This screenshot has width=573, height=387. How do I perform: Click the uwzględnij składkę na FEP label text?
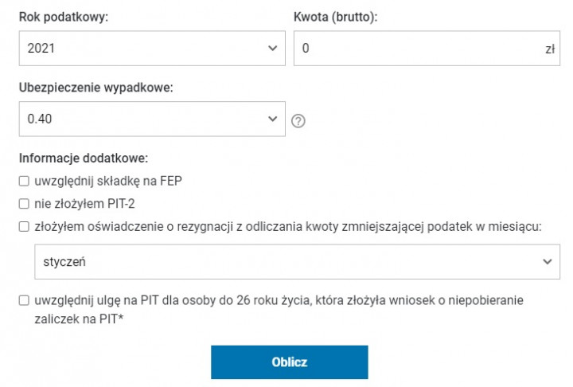click(108, 181)
